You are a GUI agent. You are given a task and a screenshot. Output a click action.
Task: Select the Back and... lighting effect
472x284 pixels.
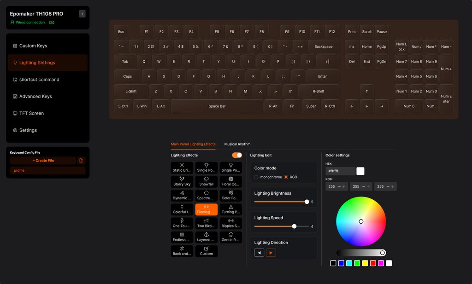(182, 251)
